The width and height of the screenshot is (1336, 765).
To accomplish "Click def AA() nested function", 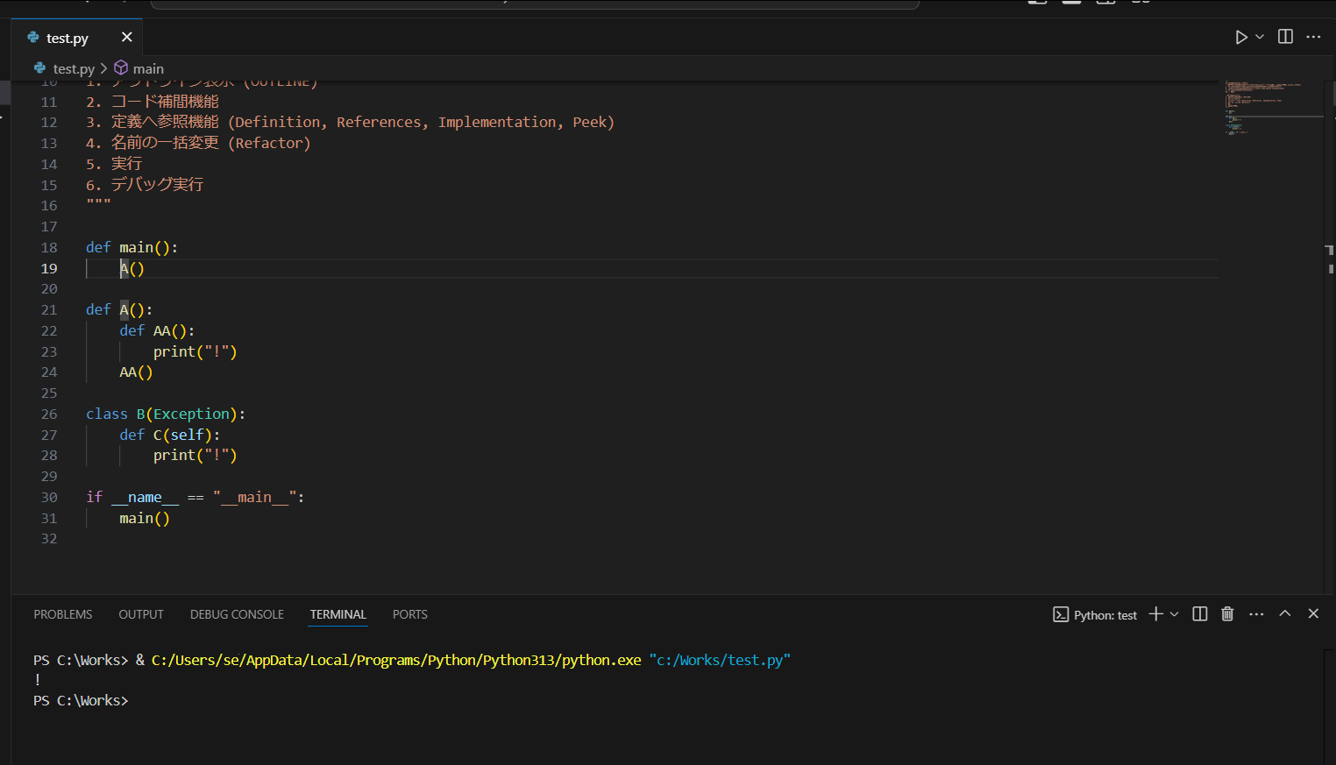I will point(157,330).
